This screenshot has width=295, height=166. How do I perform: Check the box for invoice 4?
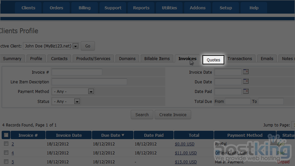pos(6,153)
